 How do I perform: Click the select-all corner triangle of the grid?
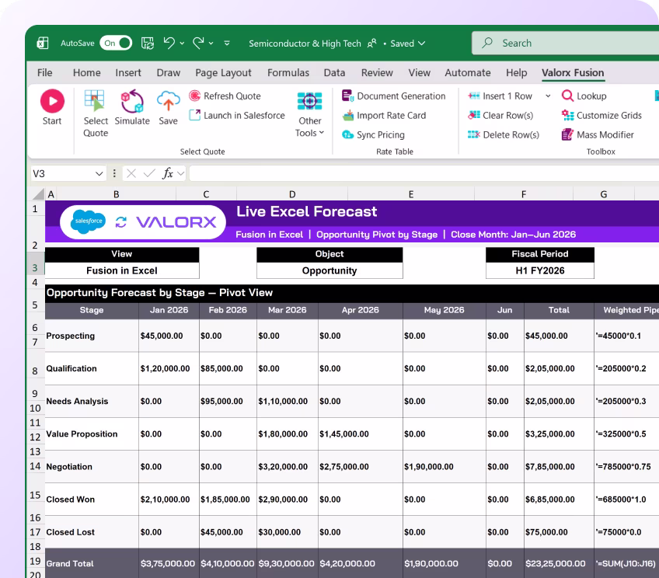pyautogui.click(x=38, y=193)
